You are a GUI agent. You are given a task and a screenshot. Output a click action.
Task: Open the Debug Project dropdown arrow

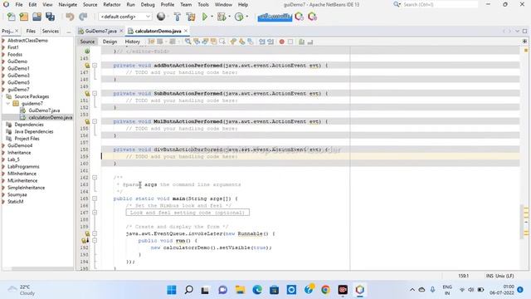tap(229, 17)
